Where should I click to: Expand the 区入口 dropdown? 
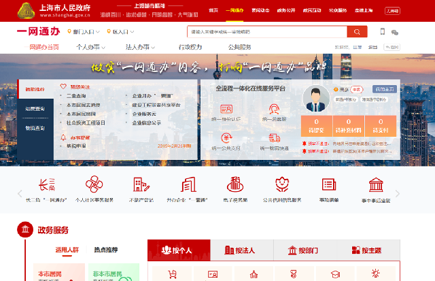123,32
